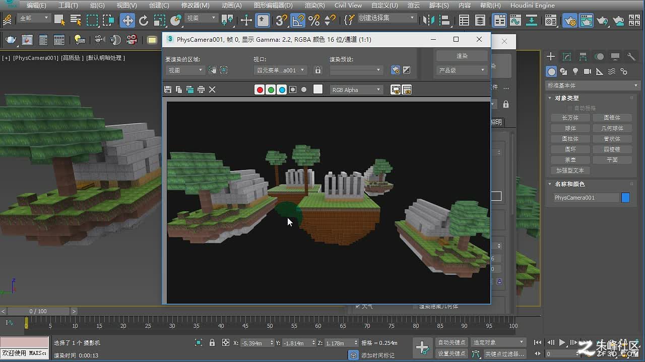Open Houdini Engine menu

point(532,6)
